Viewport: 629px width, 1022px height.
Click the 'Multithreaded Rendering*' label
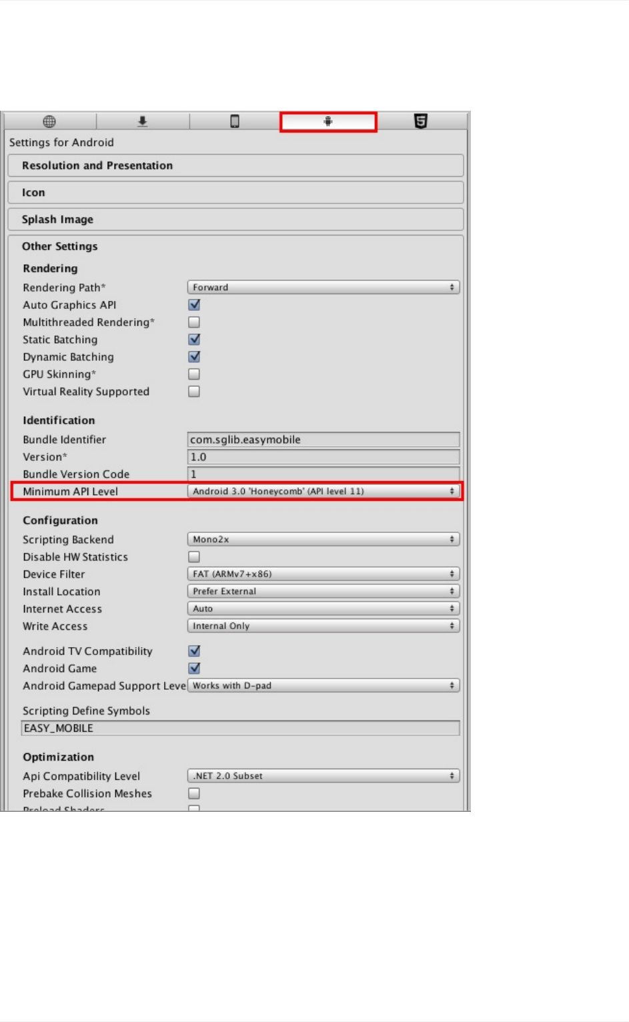[x=89, y=322]
